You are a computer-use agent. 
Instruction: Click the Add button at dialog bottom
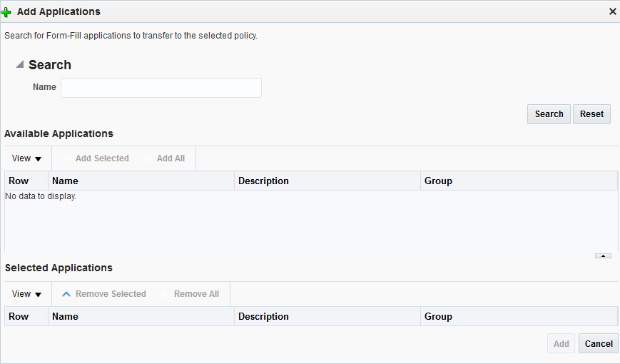(561, 343)
